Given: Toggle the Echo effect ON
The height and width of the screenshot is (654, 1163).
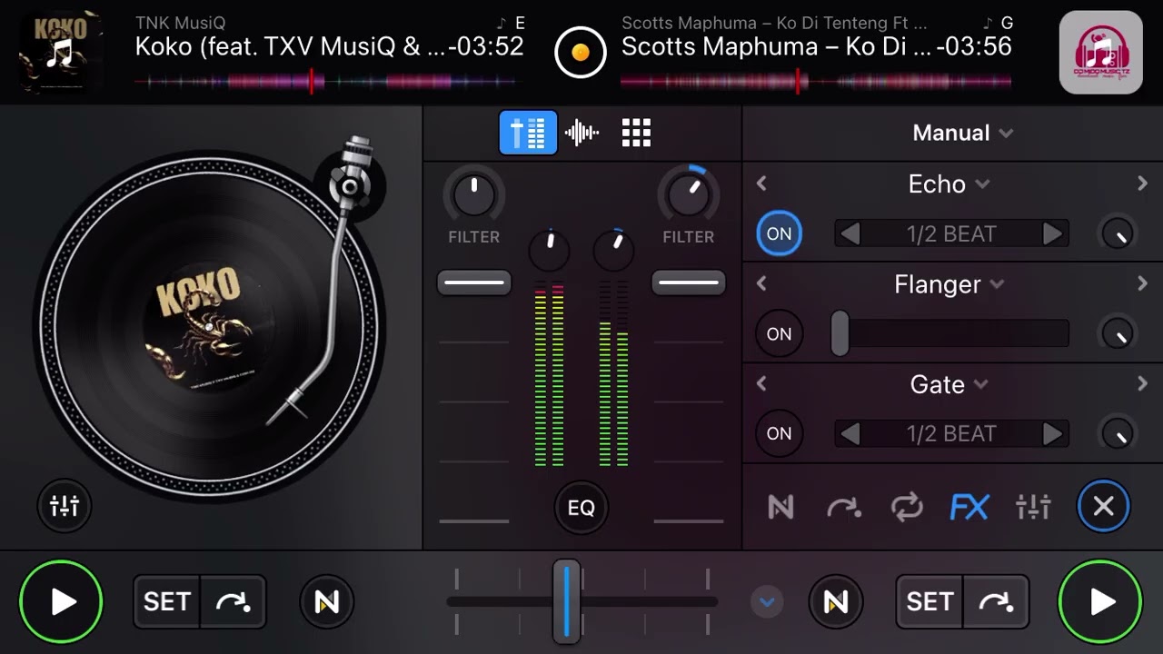Looking at the screenshot, I should click(779, 233).
